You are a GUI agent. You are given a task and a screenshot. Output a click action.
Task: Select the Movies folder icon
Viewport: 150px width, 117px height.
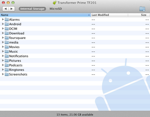click(7, 47)
